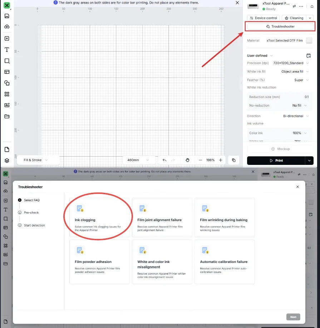Open the Feather Super dropdown

coord(307,80)
